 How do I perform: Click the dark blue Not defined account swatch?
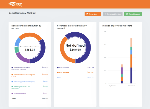pos(58,68)
